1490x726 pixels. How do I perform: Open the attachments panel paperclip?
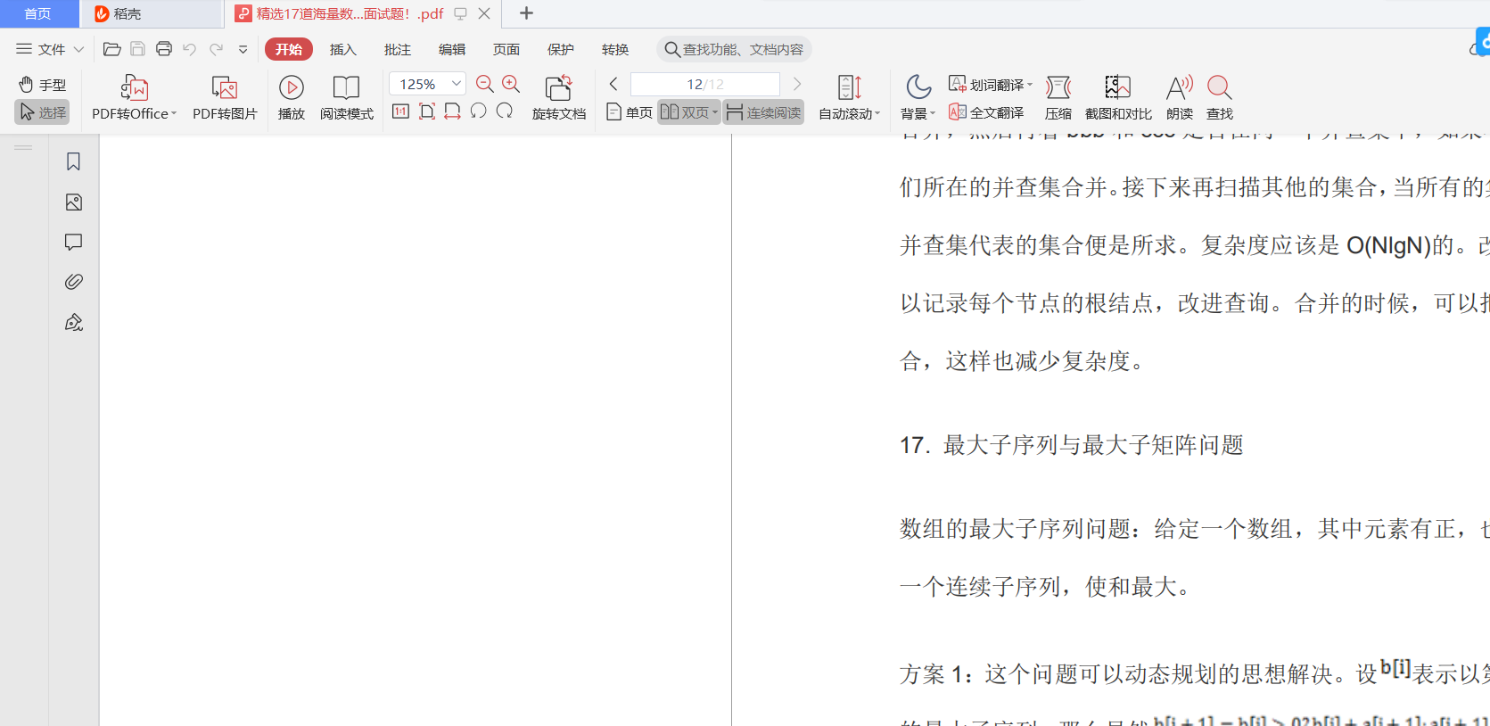74,282
